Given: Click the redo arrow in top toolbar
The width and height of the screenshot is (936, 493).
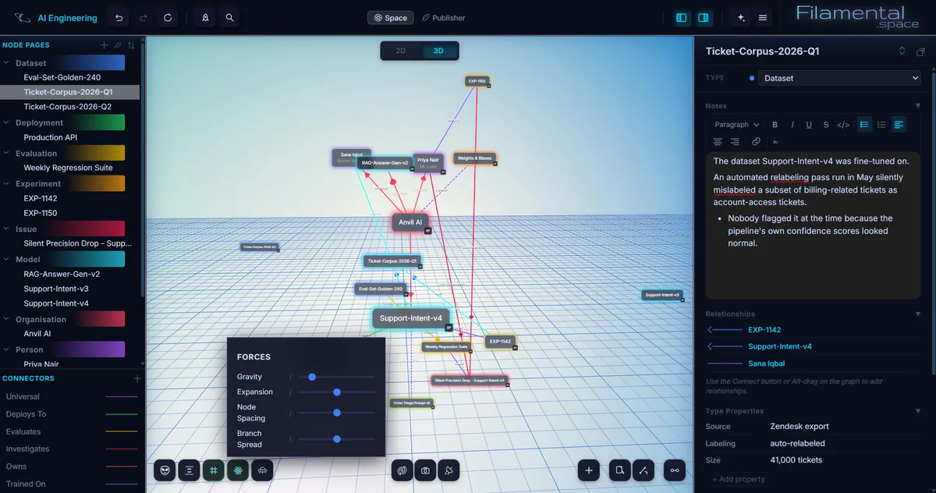Looking at the screenshot, I should pyautogui.click(x=144, y=17).
